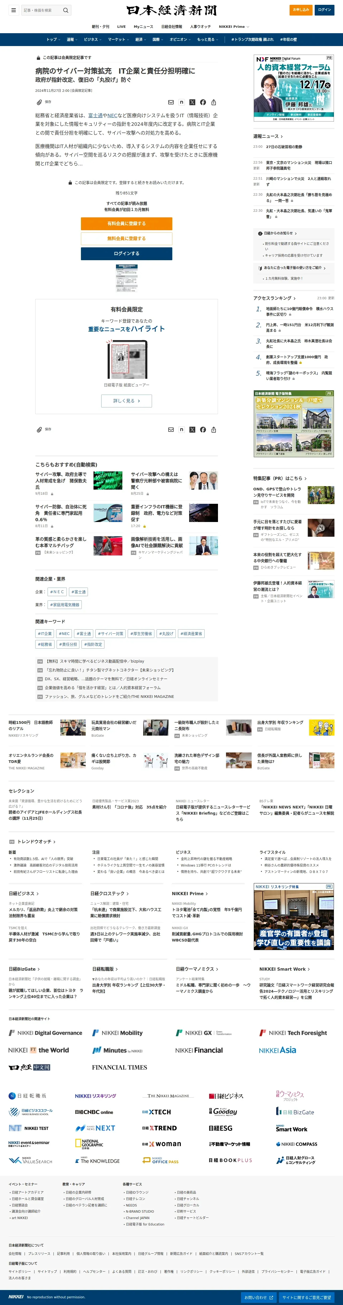This screenshot has width=343, height=1305.
Task: Share to note from bottom icon row
Action: (182, 430)
